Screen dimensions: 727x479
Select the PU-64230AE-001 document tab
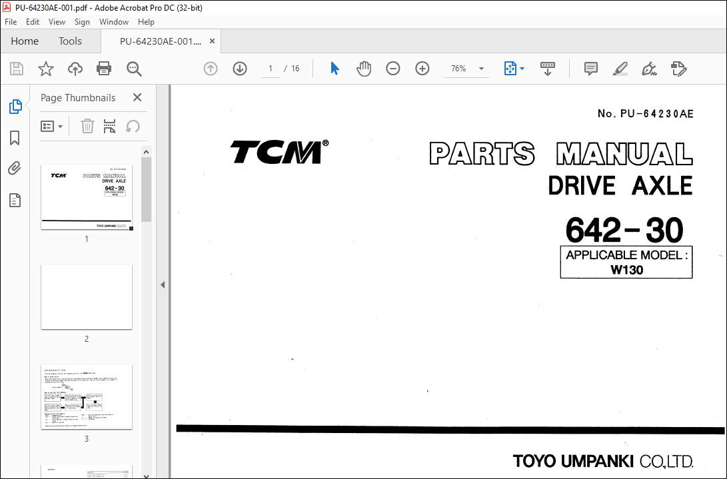tap(161, 41)
